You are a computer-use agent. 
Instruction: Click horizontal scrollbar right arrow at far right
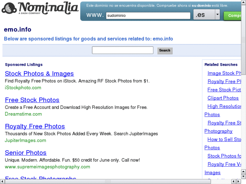coord(238,182)
